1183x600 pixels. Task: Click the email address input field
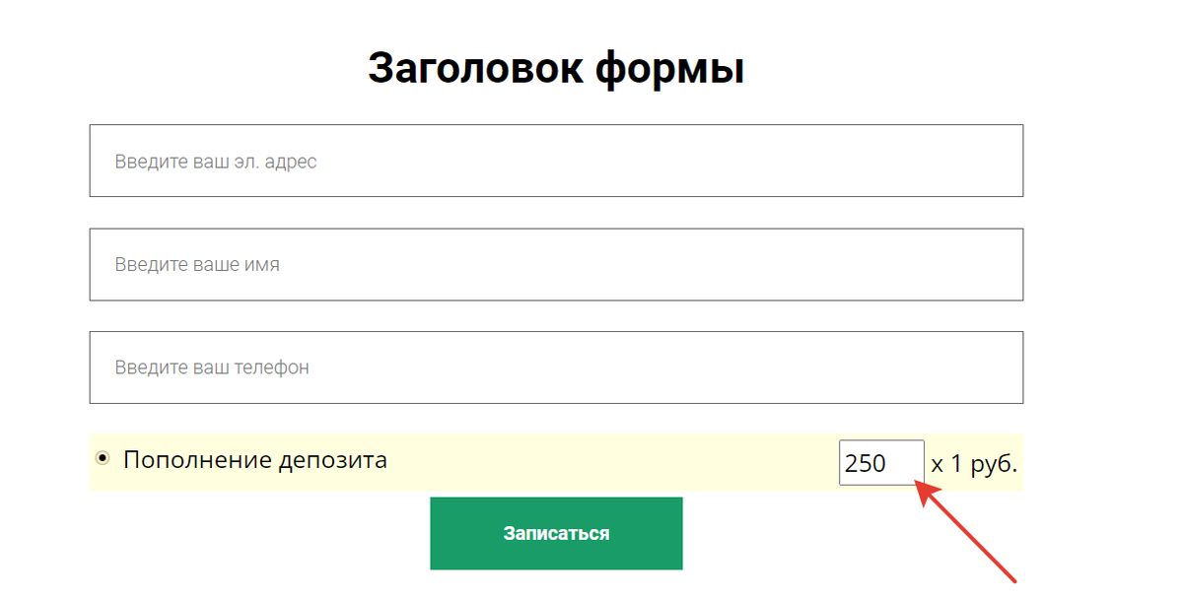click(556, 161)
